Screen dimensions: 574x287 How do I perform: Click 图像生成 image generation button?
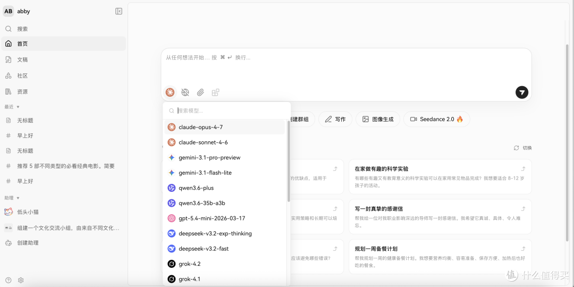click(378, 120)
